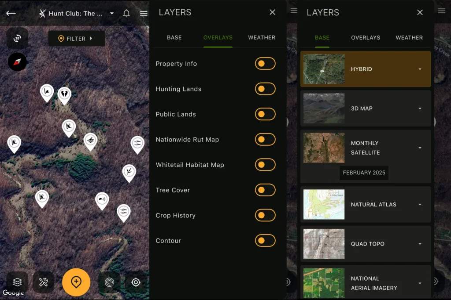451x300 pixels.
Task: Click the 3D Map thumbnail
Action: pos(324,108)
